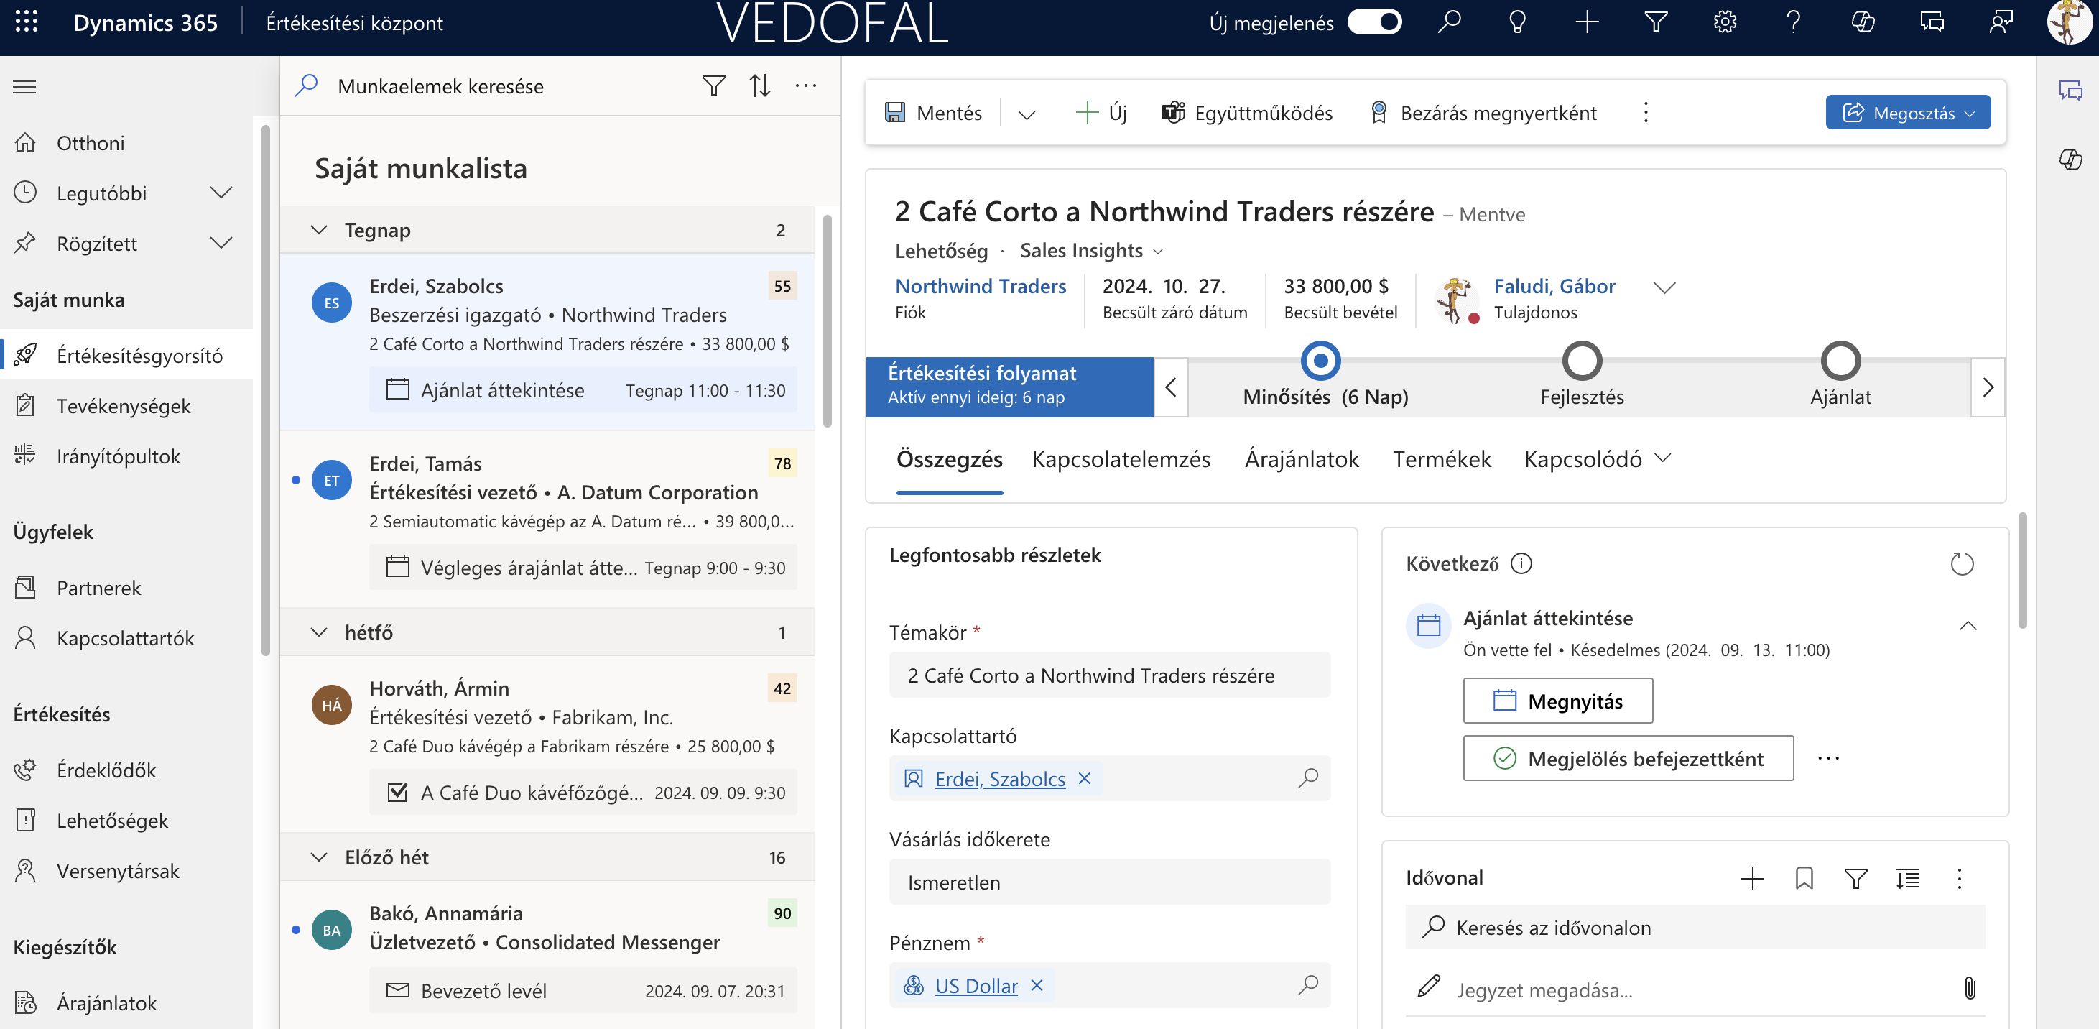Image resolution: width=2099 pixels, height=1029 pixels.
Task: Click the attachment paperclip in note field
Action: (x=1970, y=989)
